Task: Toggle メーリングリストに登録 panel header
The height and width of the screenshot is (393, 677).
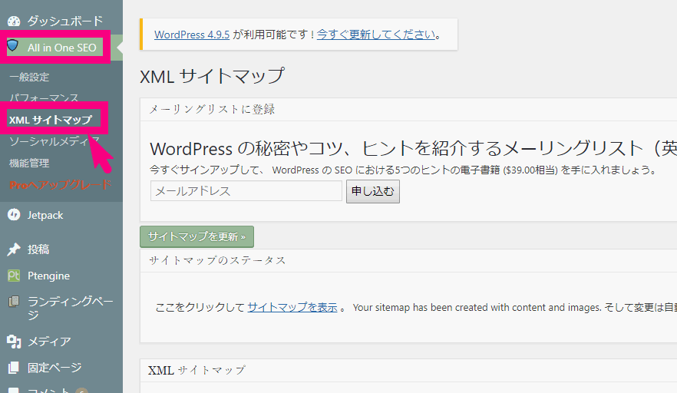Action: [x=408, y=109]
